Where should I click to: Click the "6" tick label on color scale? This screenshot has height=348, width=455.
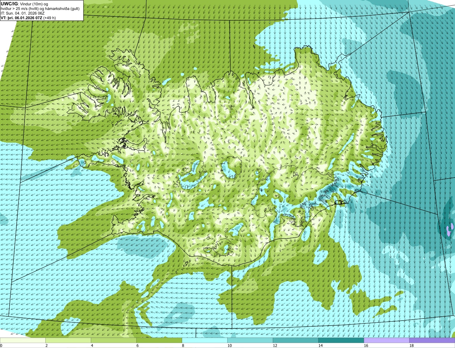pyautogui.click(x=138, y=346)
